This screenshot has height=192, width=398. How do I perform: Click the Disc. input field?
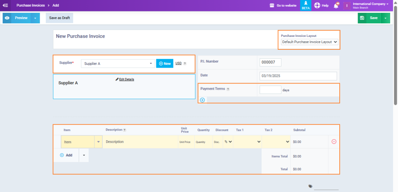tap(218, 142)
